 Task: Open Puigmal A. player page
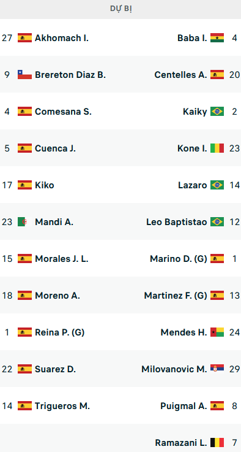click(x=184, y=406)
